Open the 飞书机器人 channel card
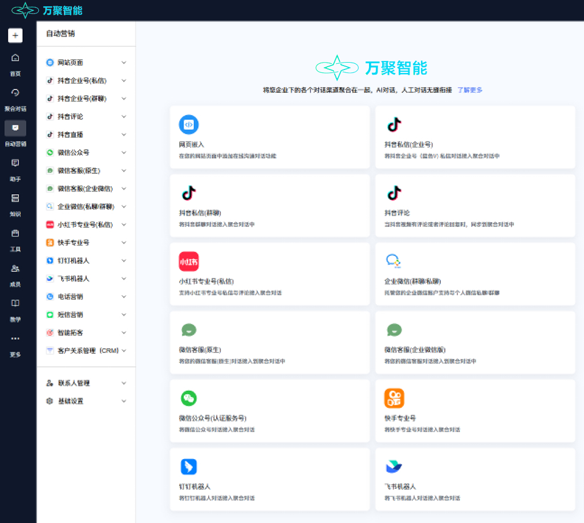The image size is (584, 523). (x=475, y=479)
